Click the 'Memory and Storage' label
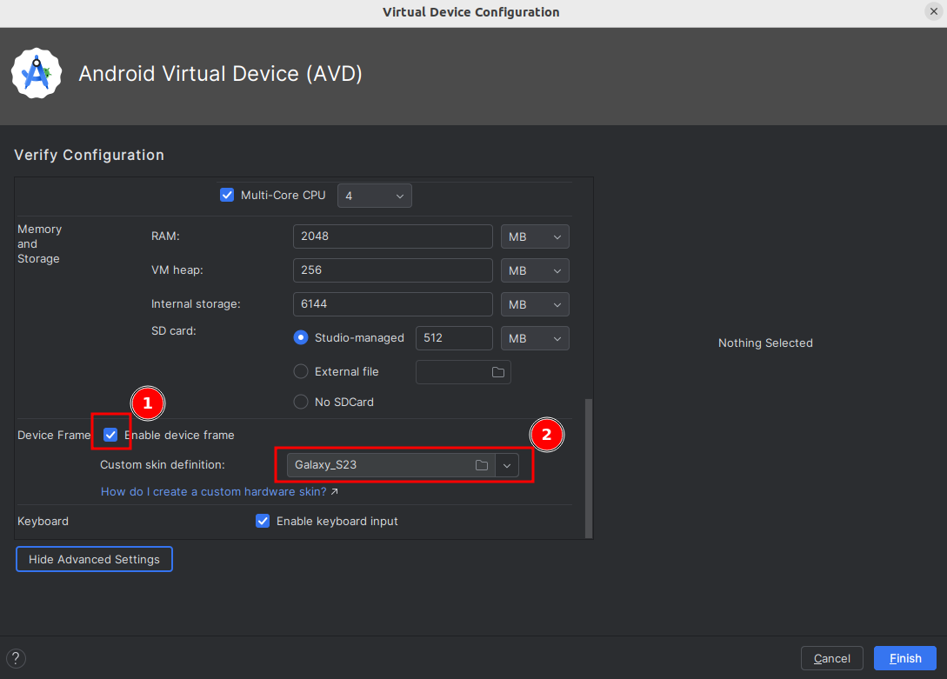 pyautogui.click(x=39, y=243)
